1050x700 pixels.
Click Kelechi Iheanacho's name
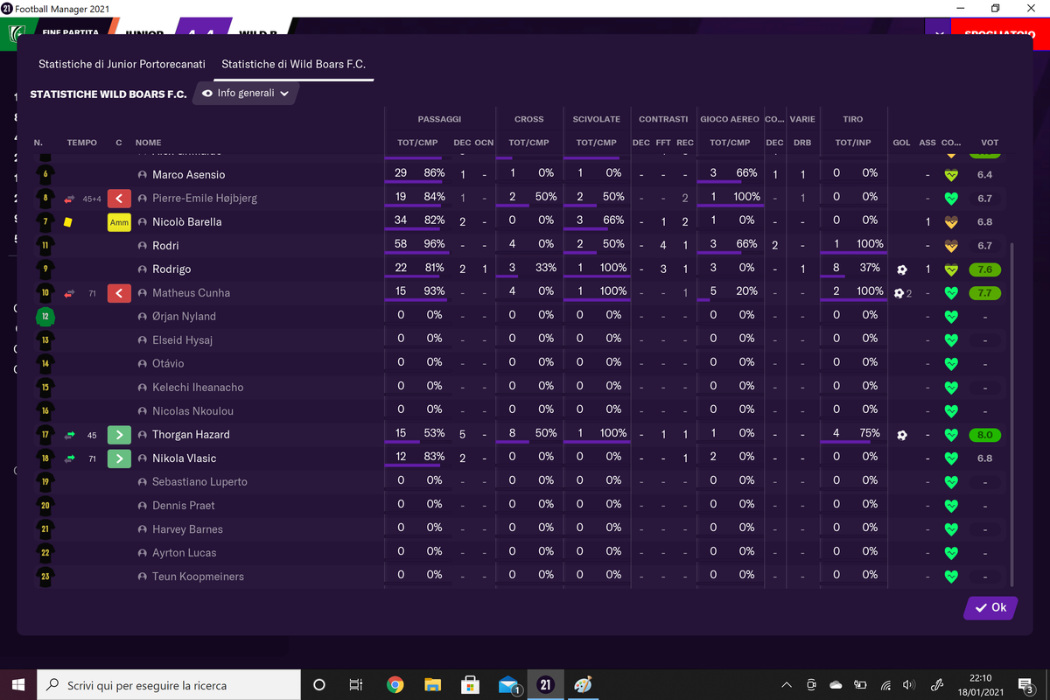click(198, 388)
